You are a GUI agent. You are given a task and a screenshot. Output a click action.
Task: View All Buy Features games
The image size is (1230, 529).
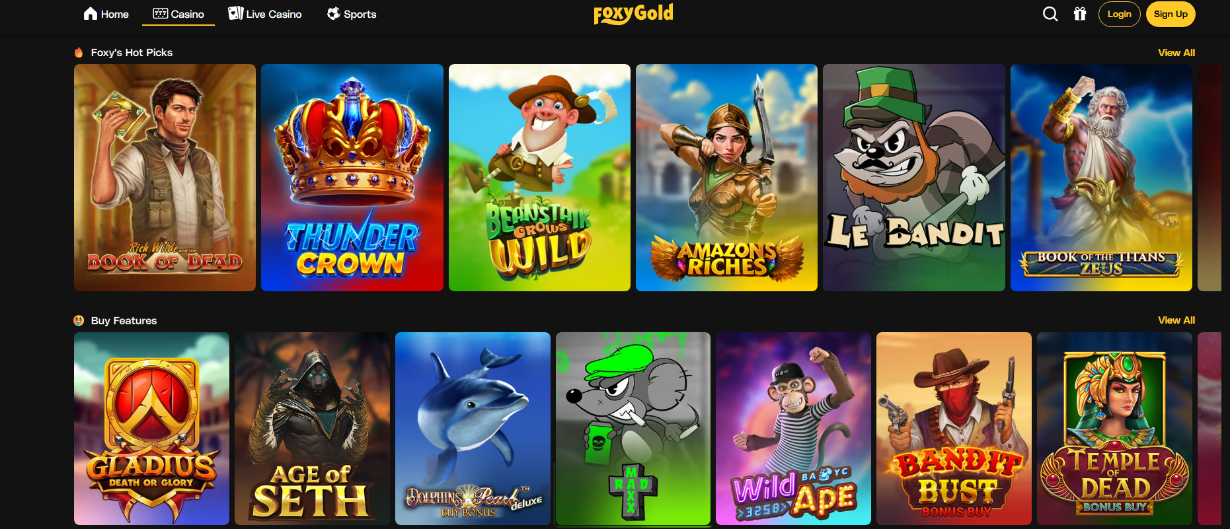(x=1176, y=320)
